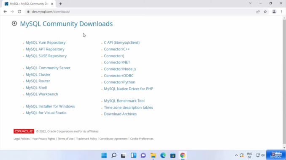Screen dimensions: 286x160
Task: View site information lock icon
Action: (x=28, y=12)
